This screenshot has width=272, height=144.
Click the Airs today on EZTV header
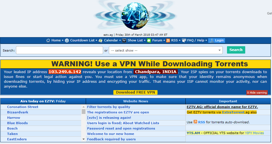click(x=43, y=101)
